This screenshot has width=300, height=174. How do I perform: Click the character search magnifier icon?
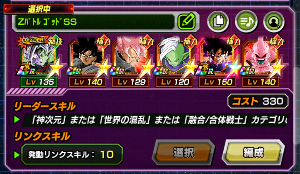point(274,22)
